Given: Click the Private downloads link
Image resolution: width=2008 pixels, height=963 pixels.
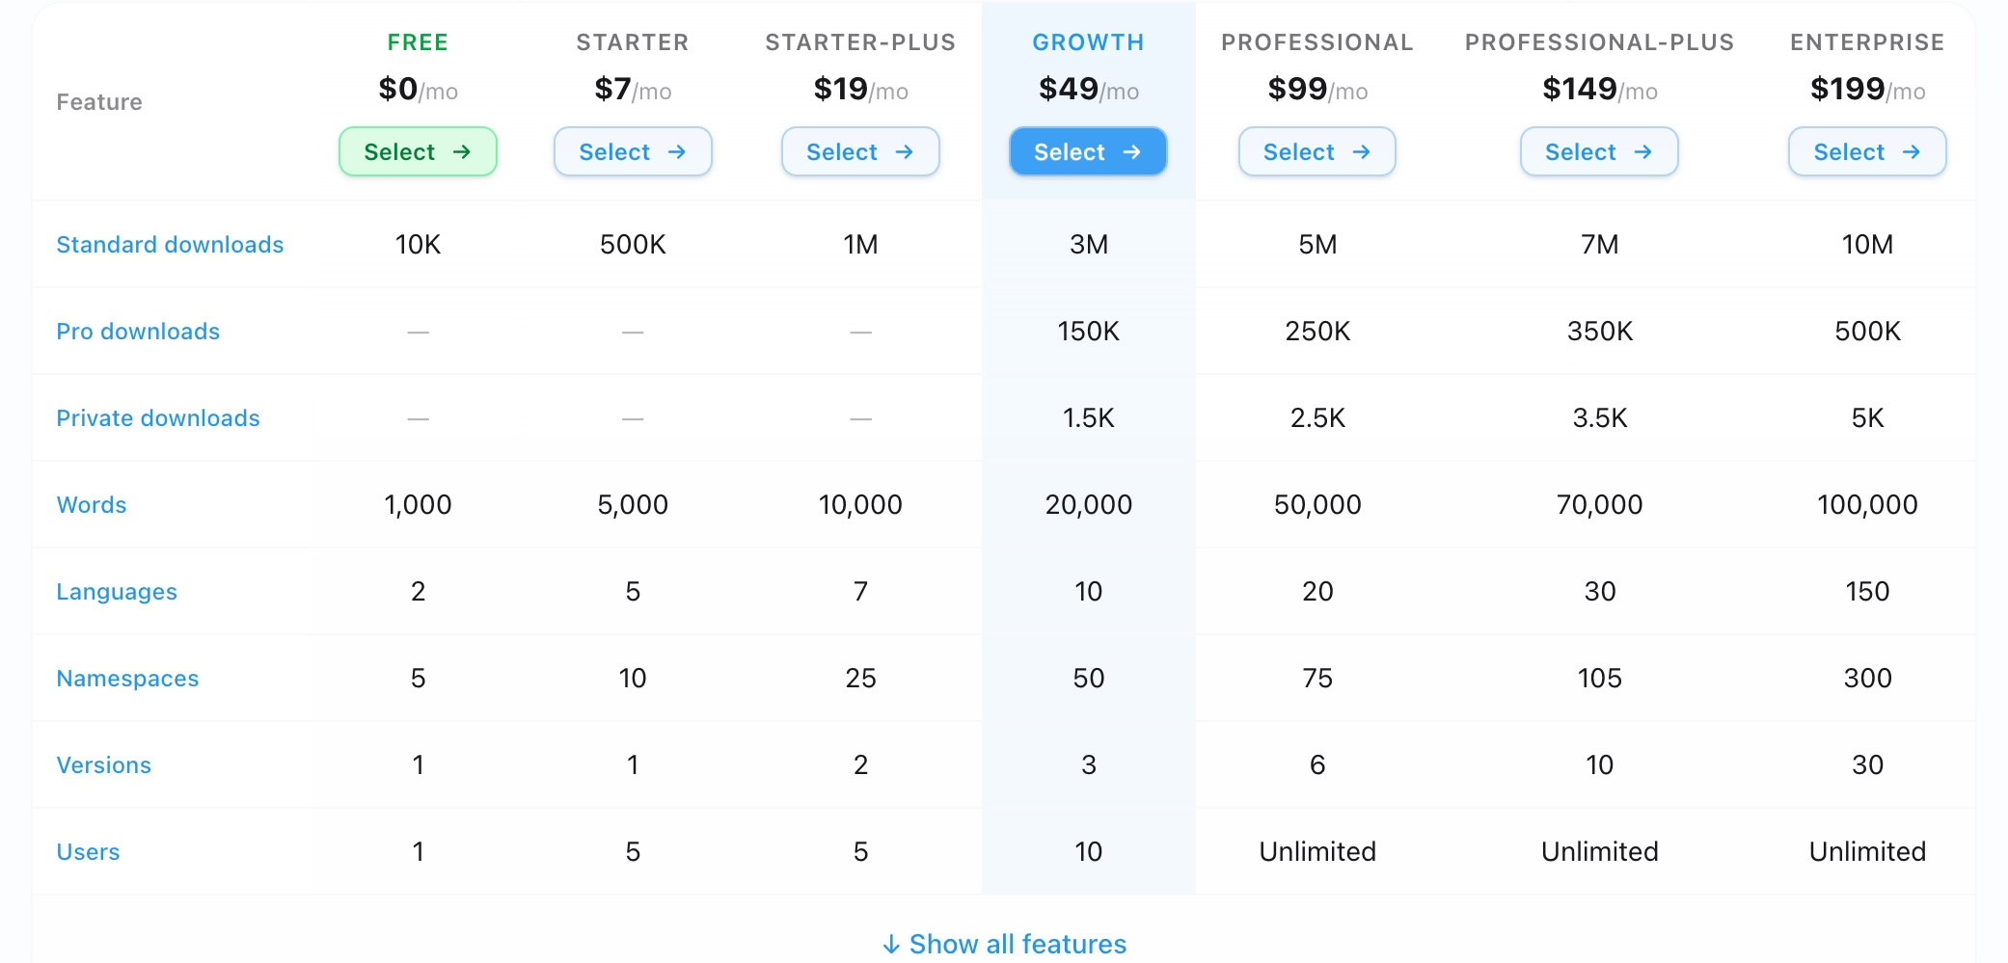Looking at the screenshot, I should click(x=158, y=418).
